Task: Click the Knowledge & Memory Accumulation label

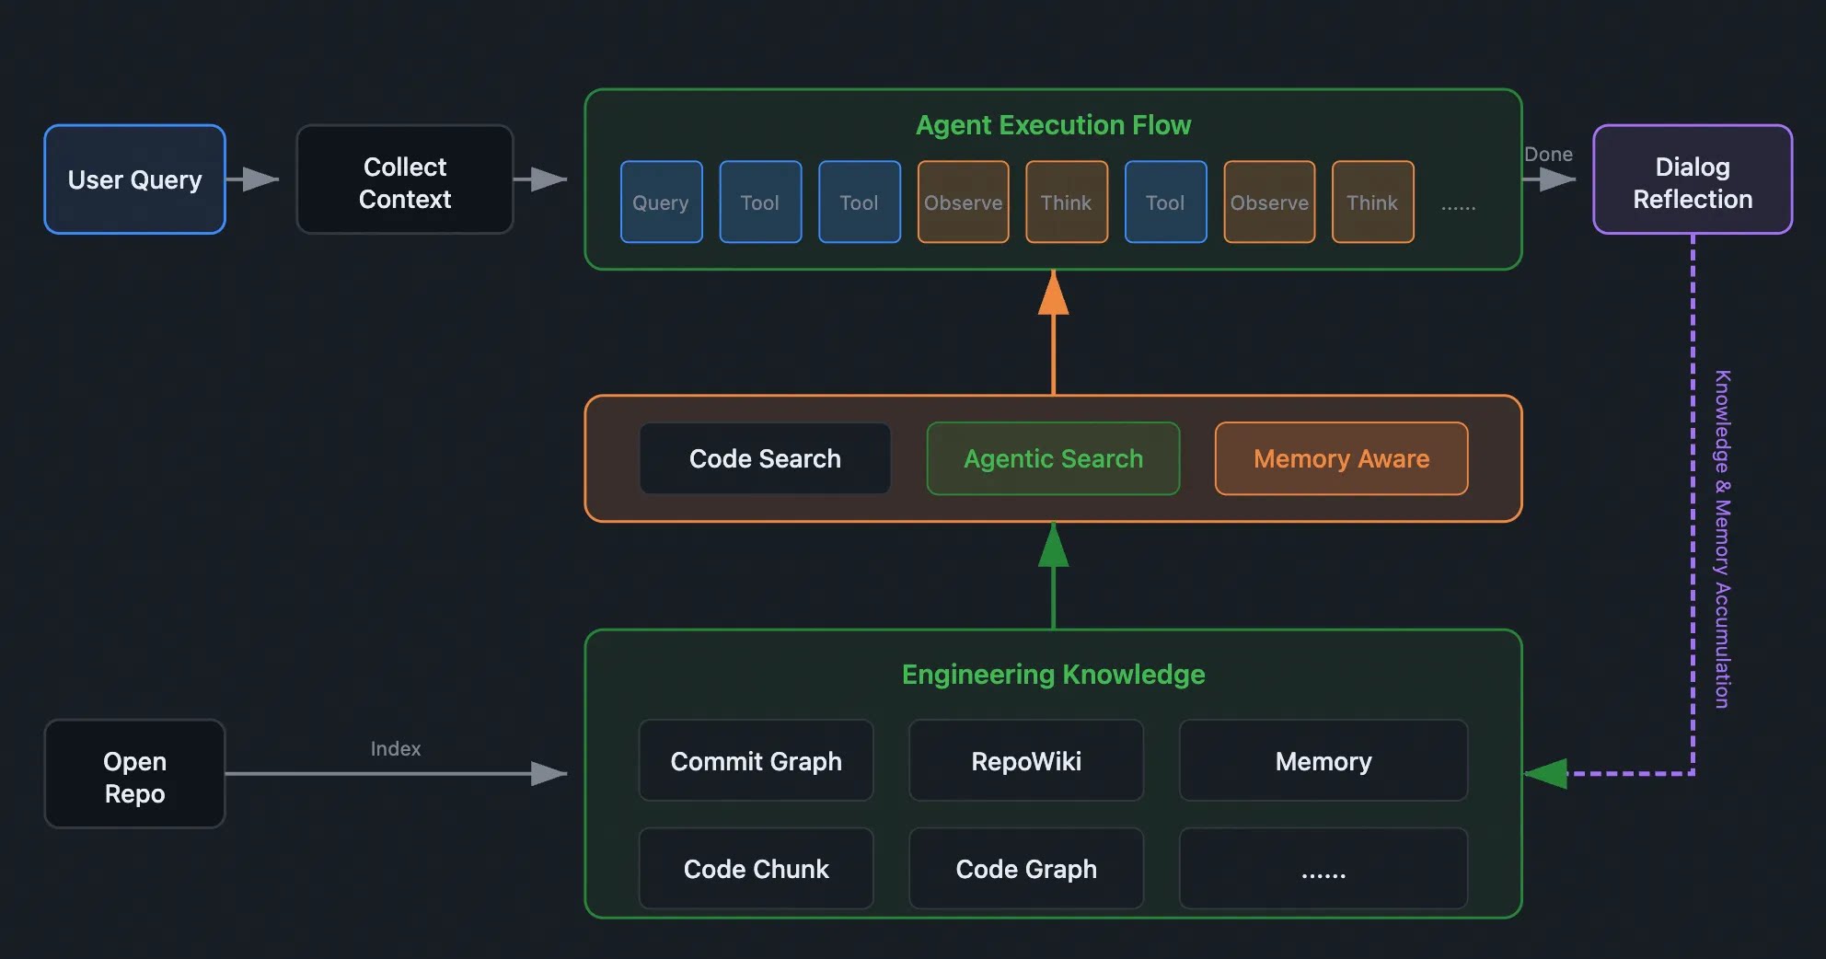Action: click(1722, 539)
